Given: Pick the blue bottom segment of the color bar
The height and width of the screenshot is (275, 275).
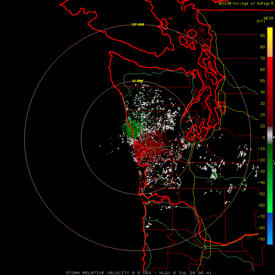Looking at the screenshot, I should point(270,229).
